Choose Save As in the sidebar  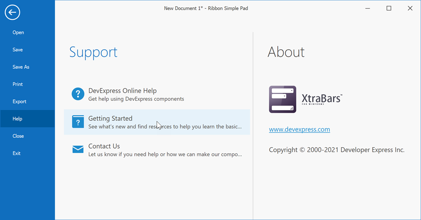tap(27, 67)
